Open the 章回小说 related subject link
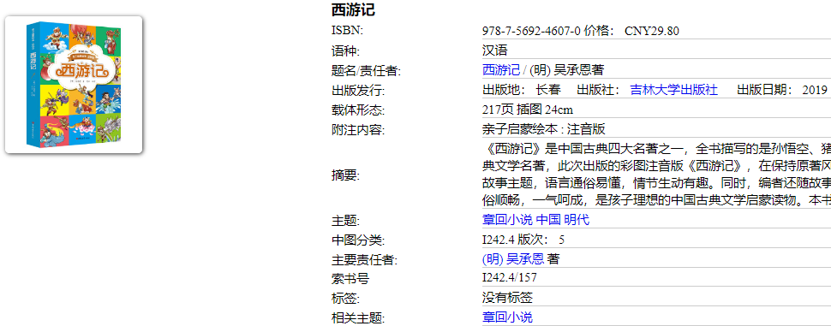 507,317
